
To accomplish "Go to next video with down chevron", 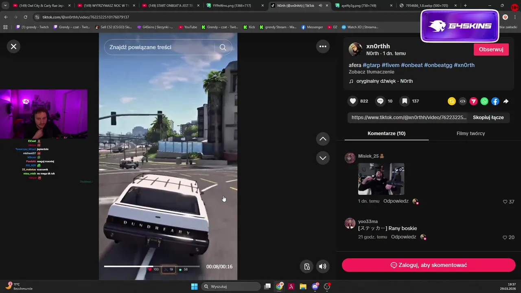I will point(323,158).
